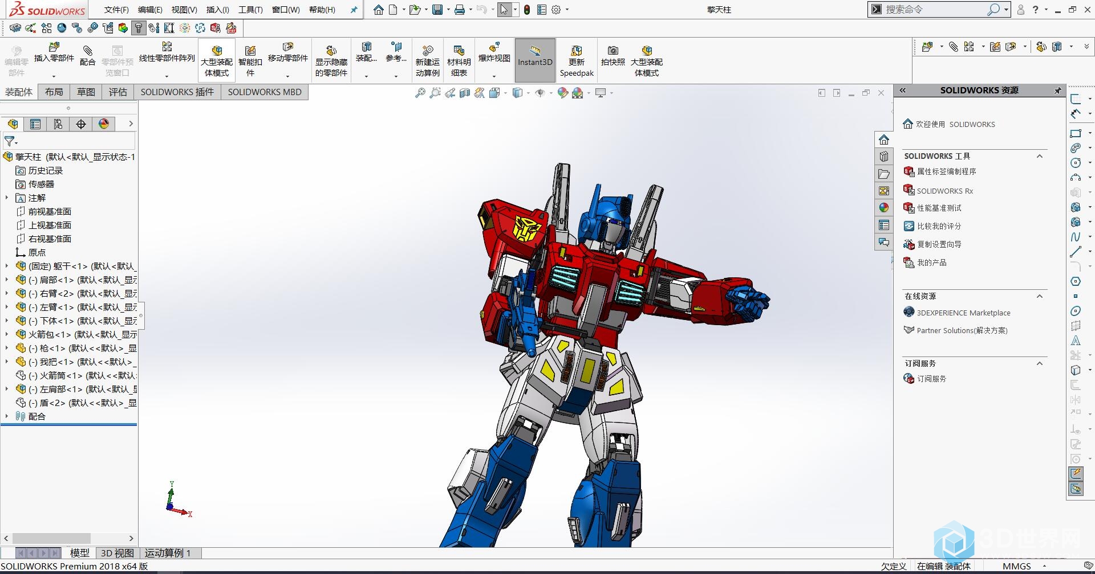Screen dimensions: 1095x574
Task: Open DisplayManager color ball tab
Action: pos(104,124)
